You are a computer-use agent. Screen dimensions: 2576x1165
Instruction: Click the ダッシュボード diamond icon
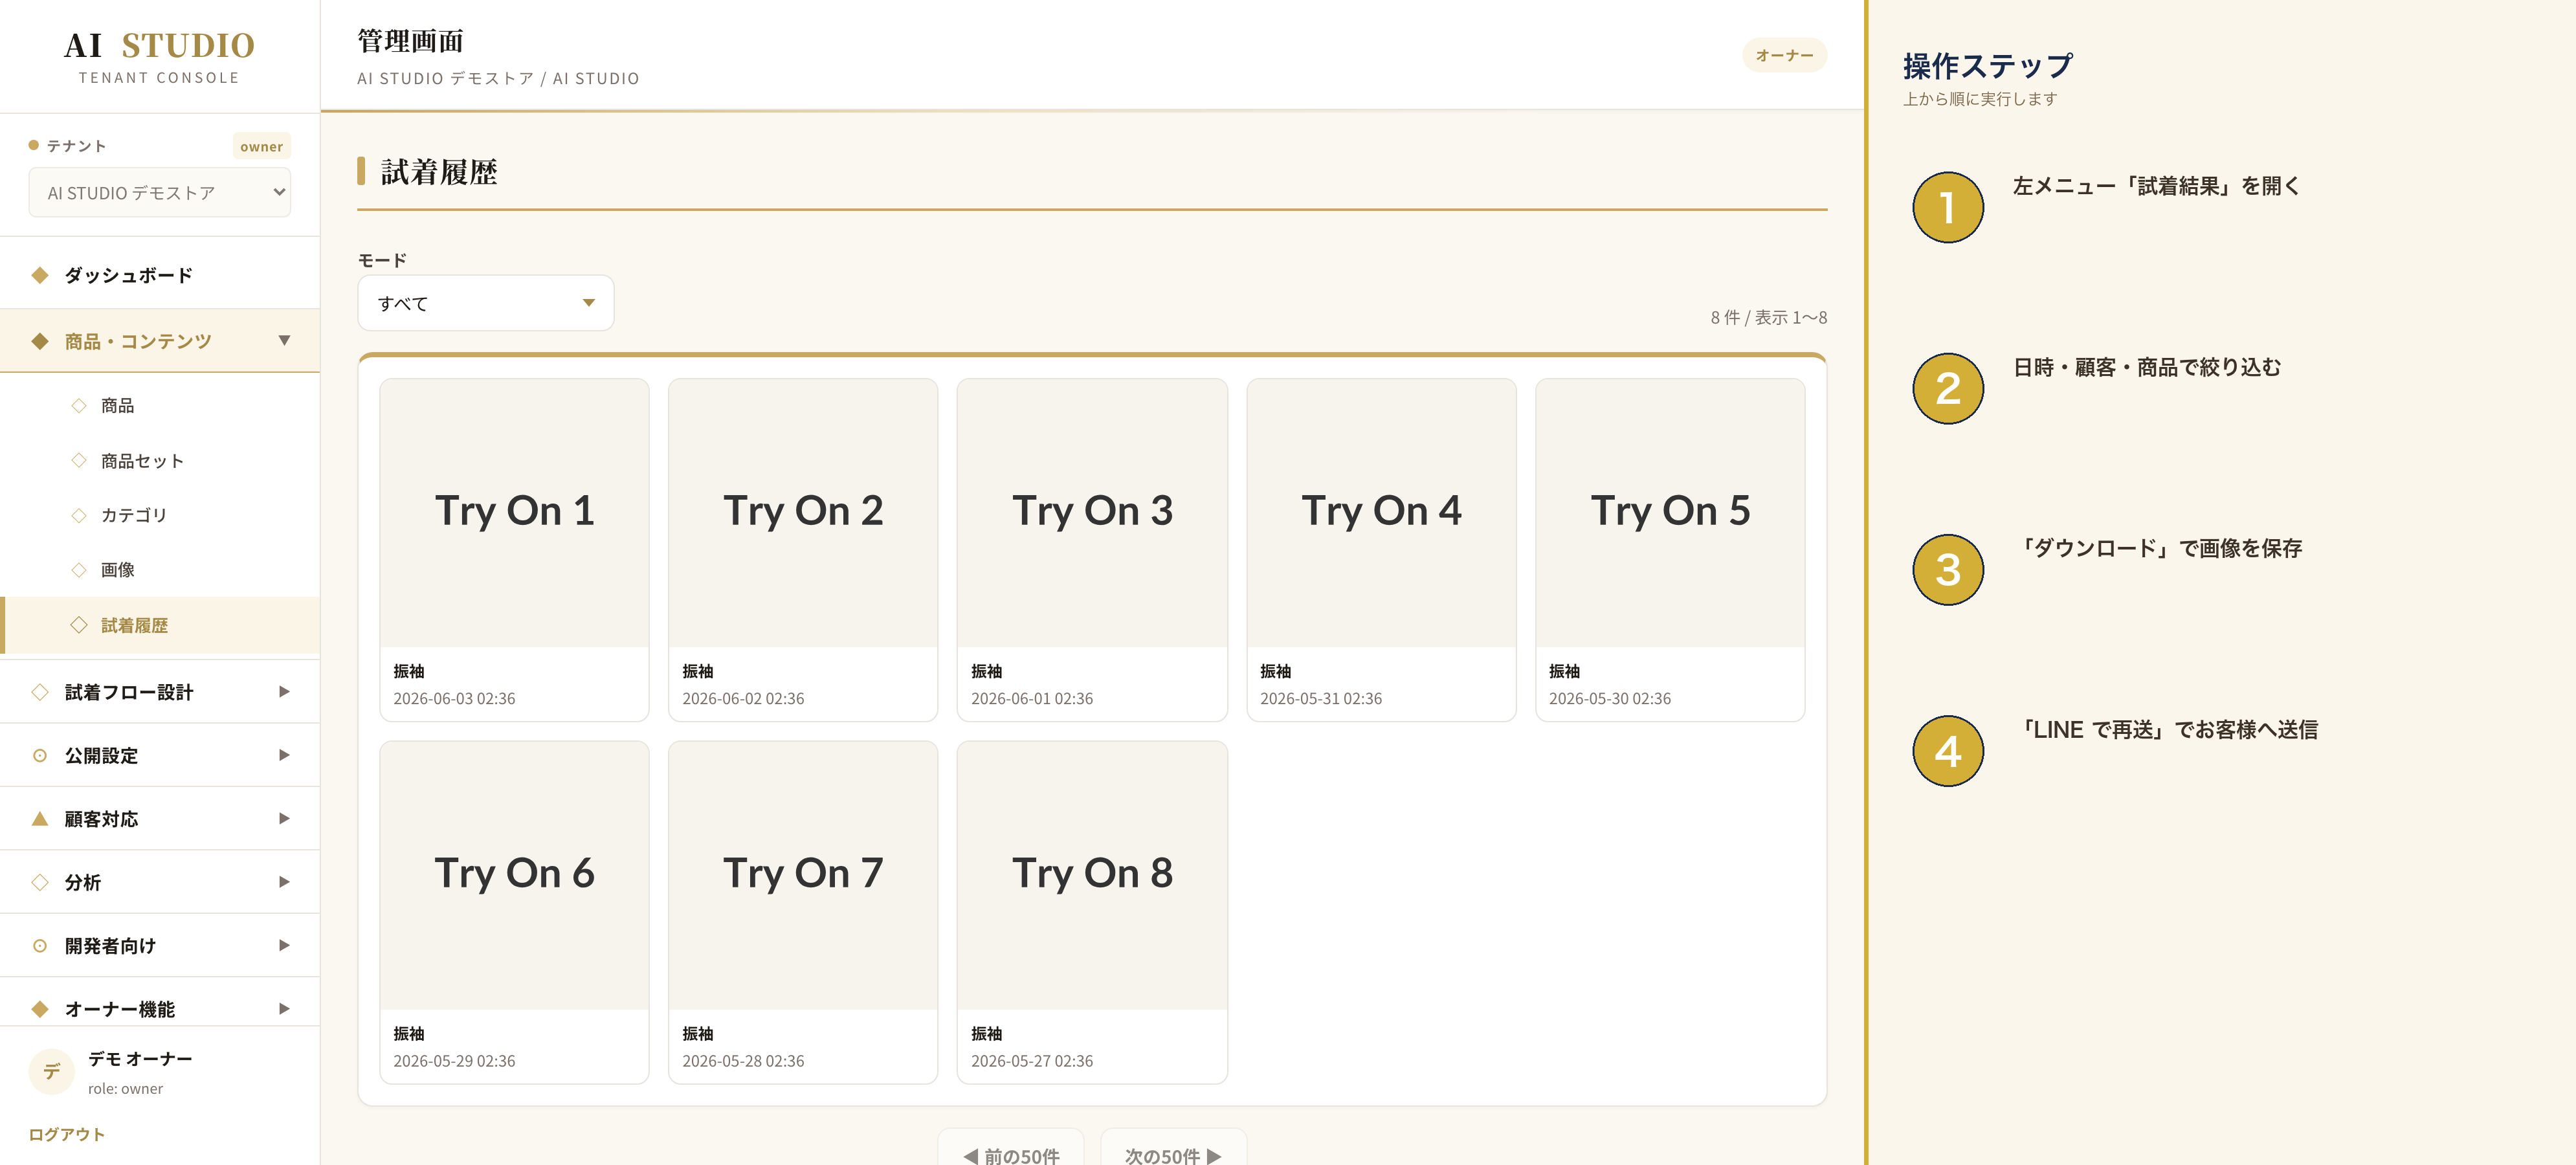40,275
